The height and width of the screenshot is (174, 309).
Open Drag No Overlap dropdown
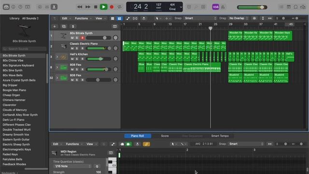[x=239, y=18]
